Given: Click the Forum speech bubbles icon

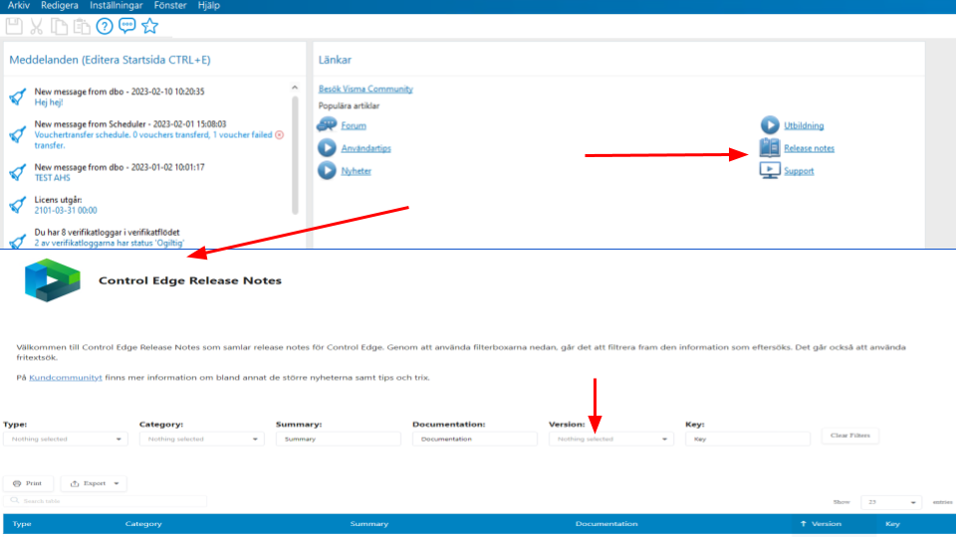Looking at the screenshot, I should pos(327,125).
